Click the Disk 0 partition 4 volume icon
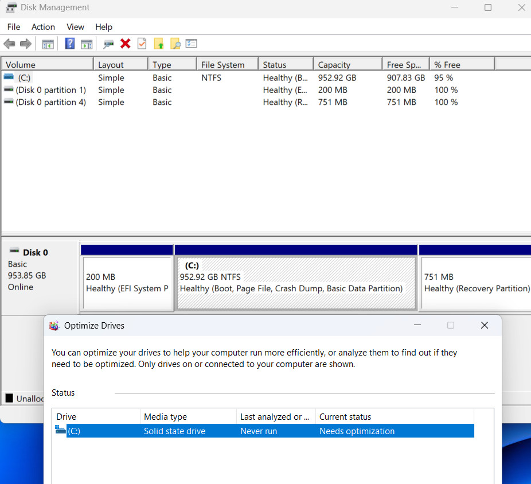531x484 pixels. pyautogui.click(x=9, y=102)
